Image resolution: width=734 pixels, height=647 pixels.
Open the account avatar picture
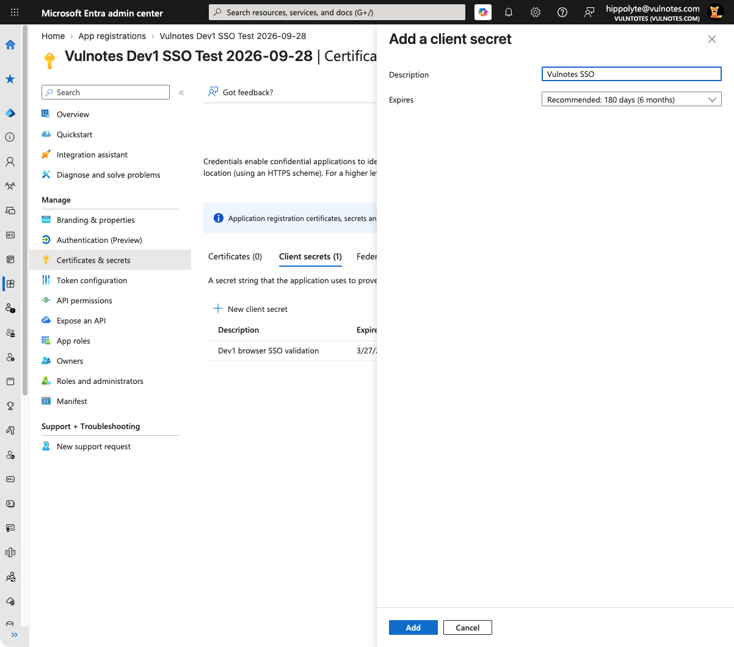coord(716,12)
